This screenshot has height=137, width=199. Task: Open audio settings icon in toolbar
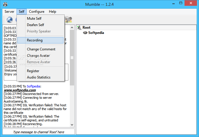point(69,20)
